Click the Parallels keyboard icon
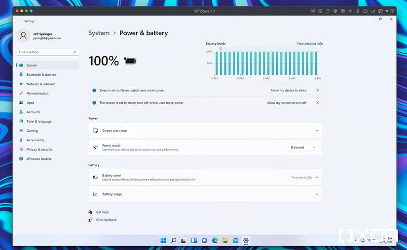Image resolution: width=407 pixels, height=250 pixels. (x=313, y=11)
